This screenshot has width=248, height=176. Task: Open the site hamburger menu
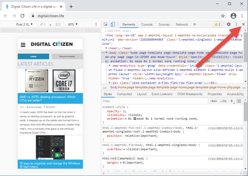pyautogui.click(x=23, y=45)
